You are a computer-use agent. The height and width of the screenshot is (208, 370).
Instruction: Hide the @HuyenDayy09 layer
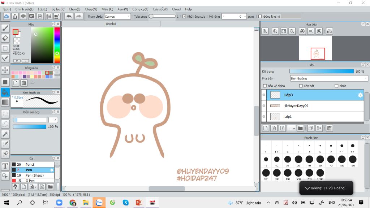264,106
